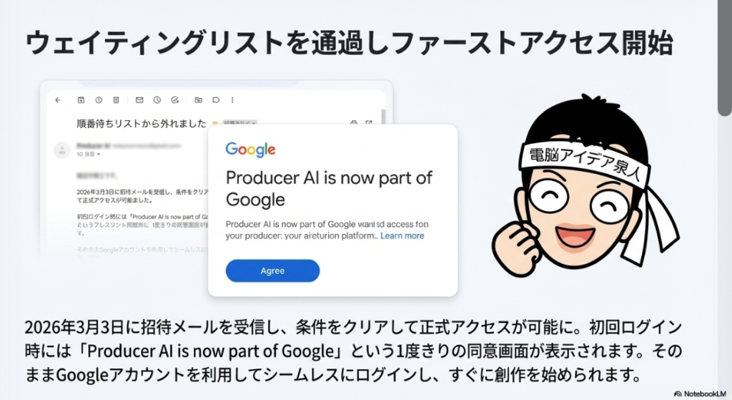Add email to Tasks
732x400 pixels.
point(175,100)
